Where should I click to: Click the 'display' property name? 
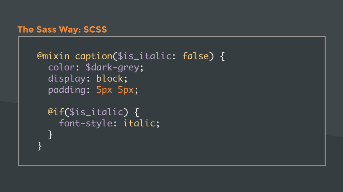click(x=67, y=79)
